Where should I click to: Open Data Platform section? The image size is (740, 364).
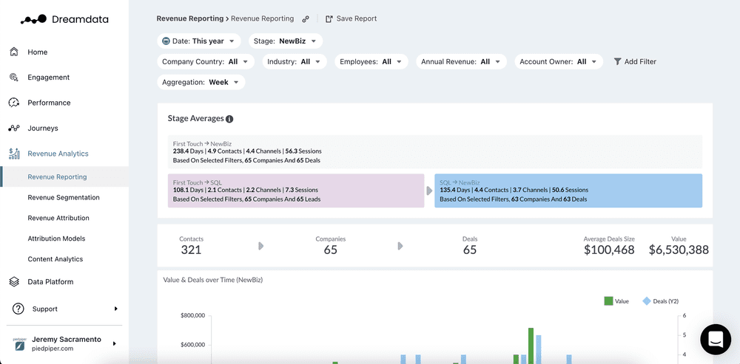pos(50,281)
